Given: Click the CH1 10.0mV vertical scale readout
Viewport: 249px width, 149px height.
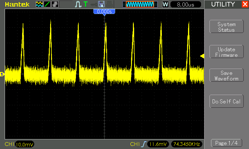Looking at the screenshot, I should [x=24, y=144].
